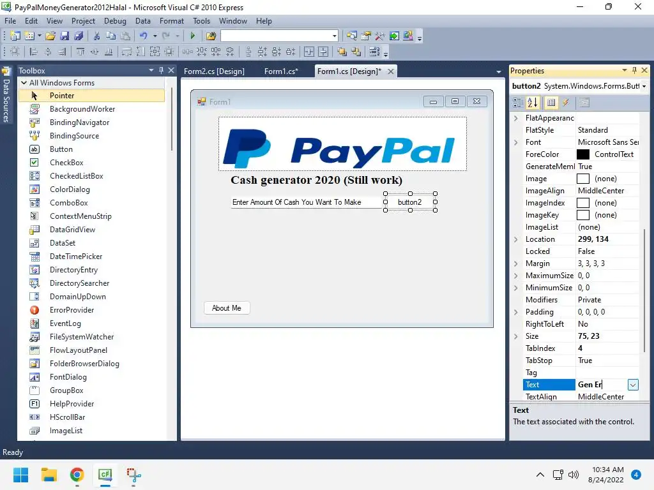
Task: Open the Project menu
Action: [x=83, y=21]
